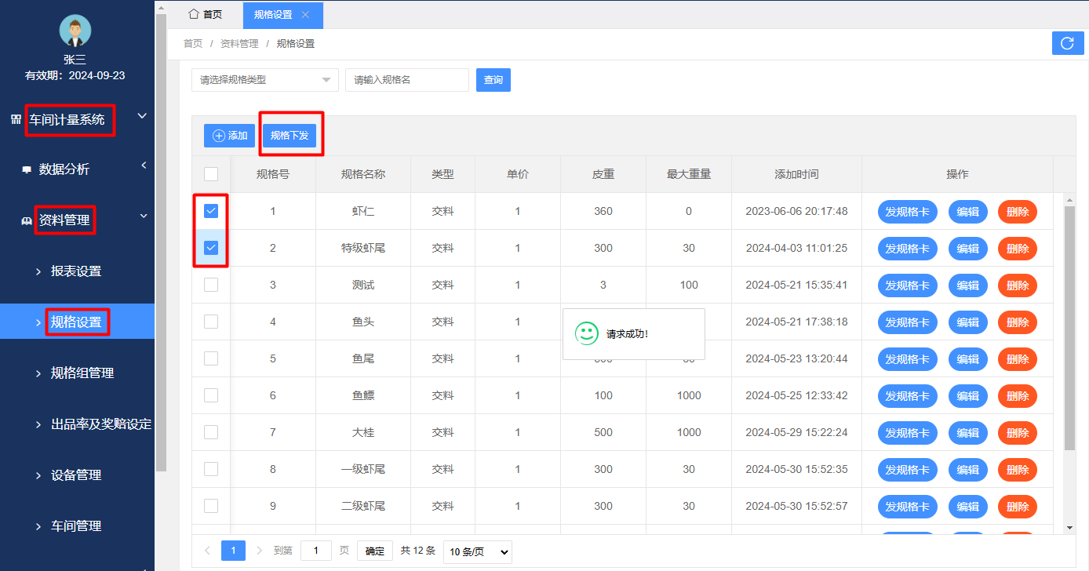Screen dimensions: 1089x571
Task: Uncheck the 特级虾尾 row checkbox
Action: tap(211, 248)
